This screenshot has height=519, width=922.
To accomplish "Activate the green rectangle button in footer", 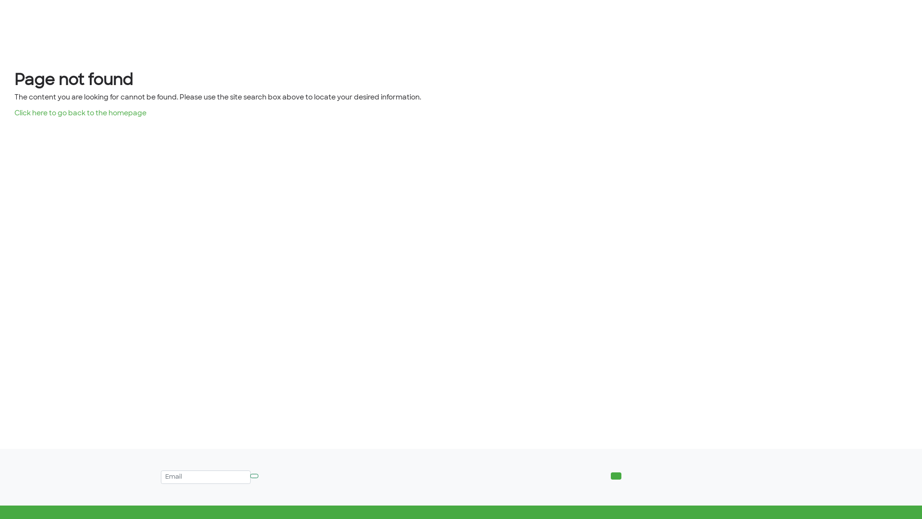I will tap(616, 476).
